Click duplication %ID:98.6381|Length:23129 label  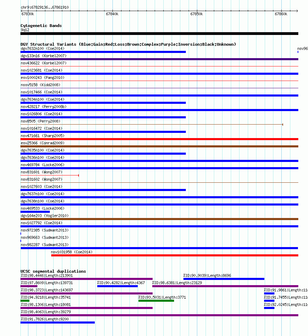pyautogui.click(x=177, y=283)
